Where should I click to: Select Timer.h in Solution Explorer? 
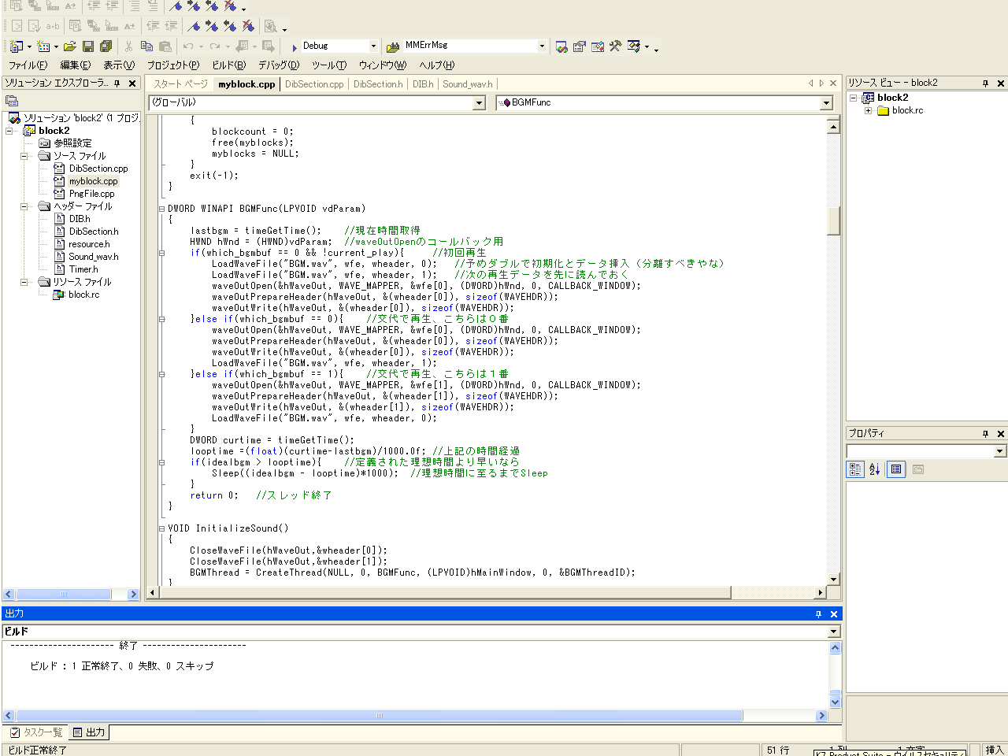pyautogui.click(x=83, y=269)
